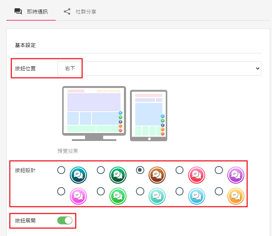This screenshot has width=272, height=236.
Task: Select the radio for red-pink chat button
Action: click(x=180, y=170)
